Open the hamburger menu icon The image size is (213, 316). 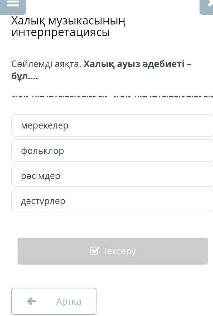tap(13, 4)
